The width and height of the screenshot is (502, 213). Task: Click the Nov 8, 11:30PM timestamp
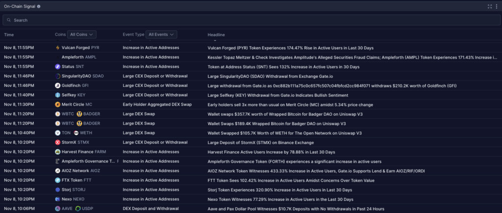point(19,105)
